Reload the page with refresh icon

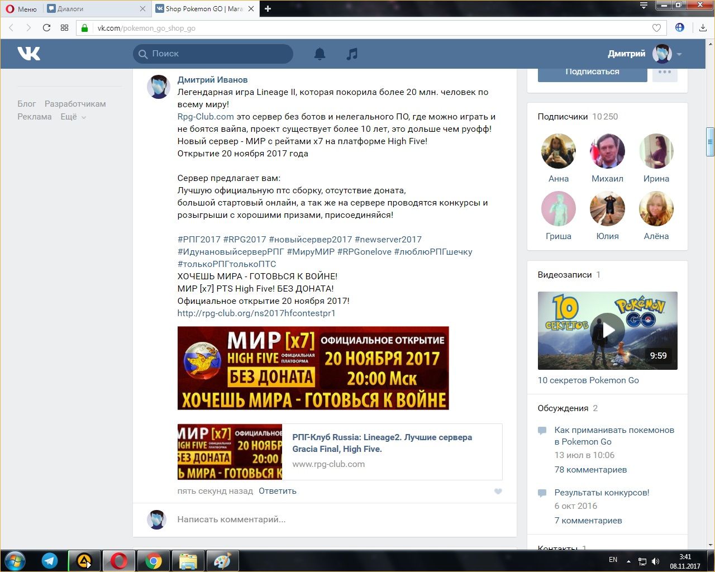tap(46, 28)
